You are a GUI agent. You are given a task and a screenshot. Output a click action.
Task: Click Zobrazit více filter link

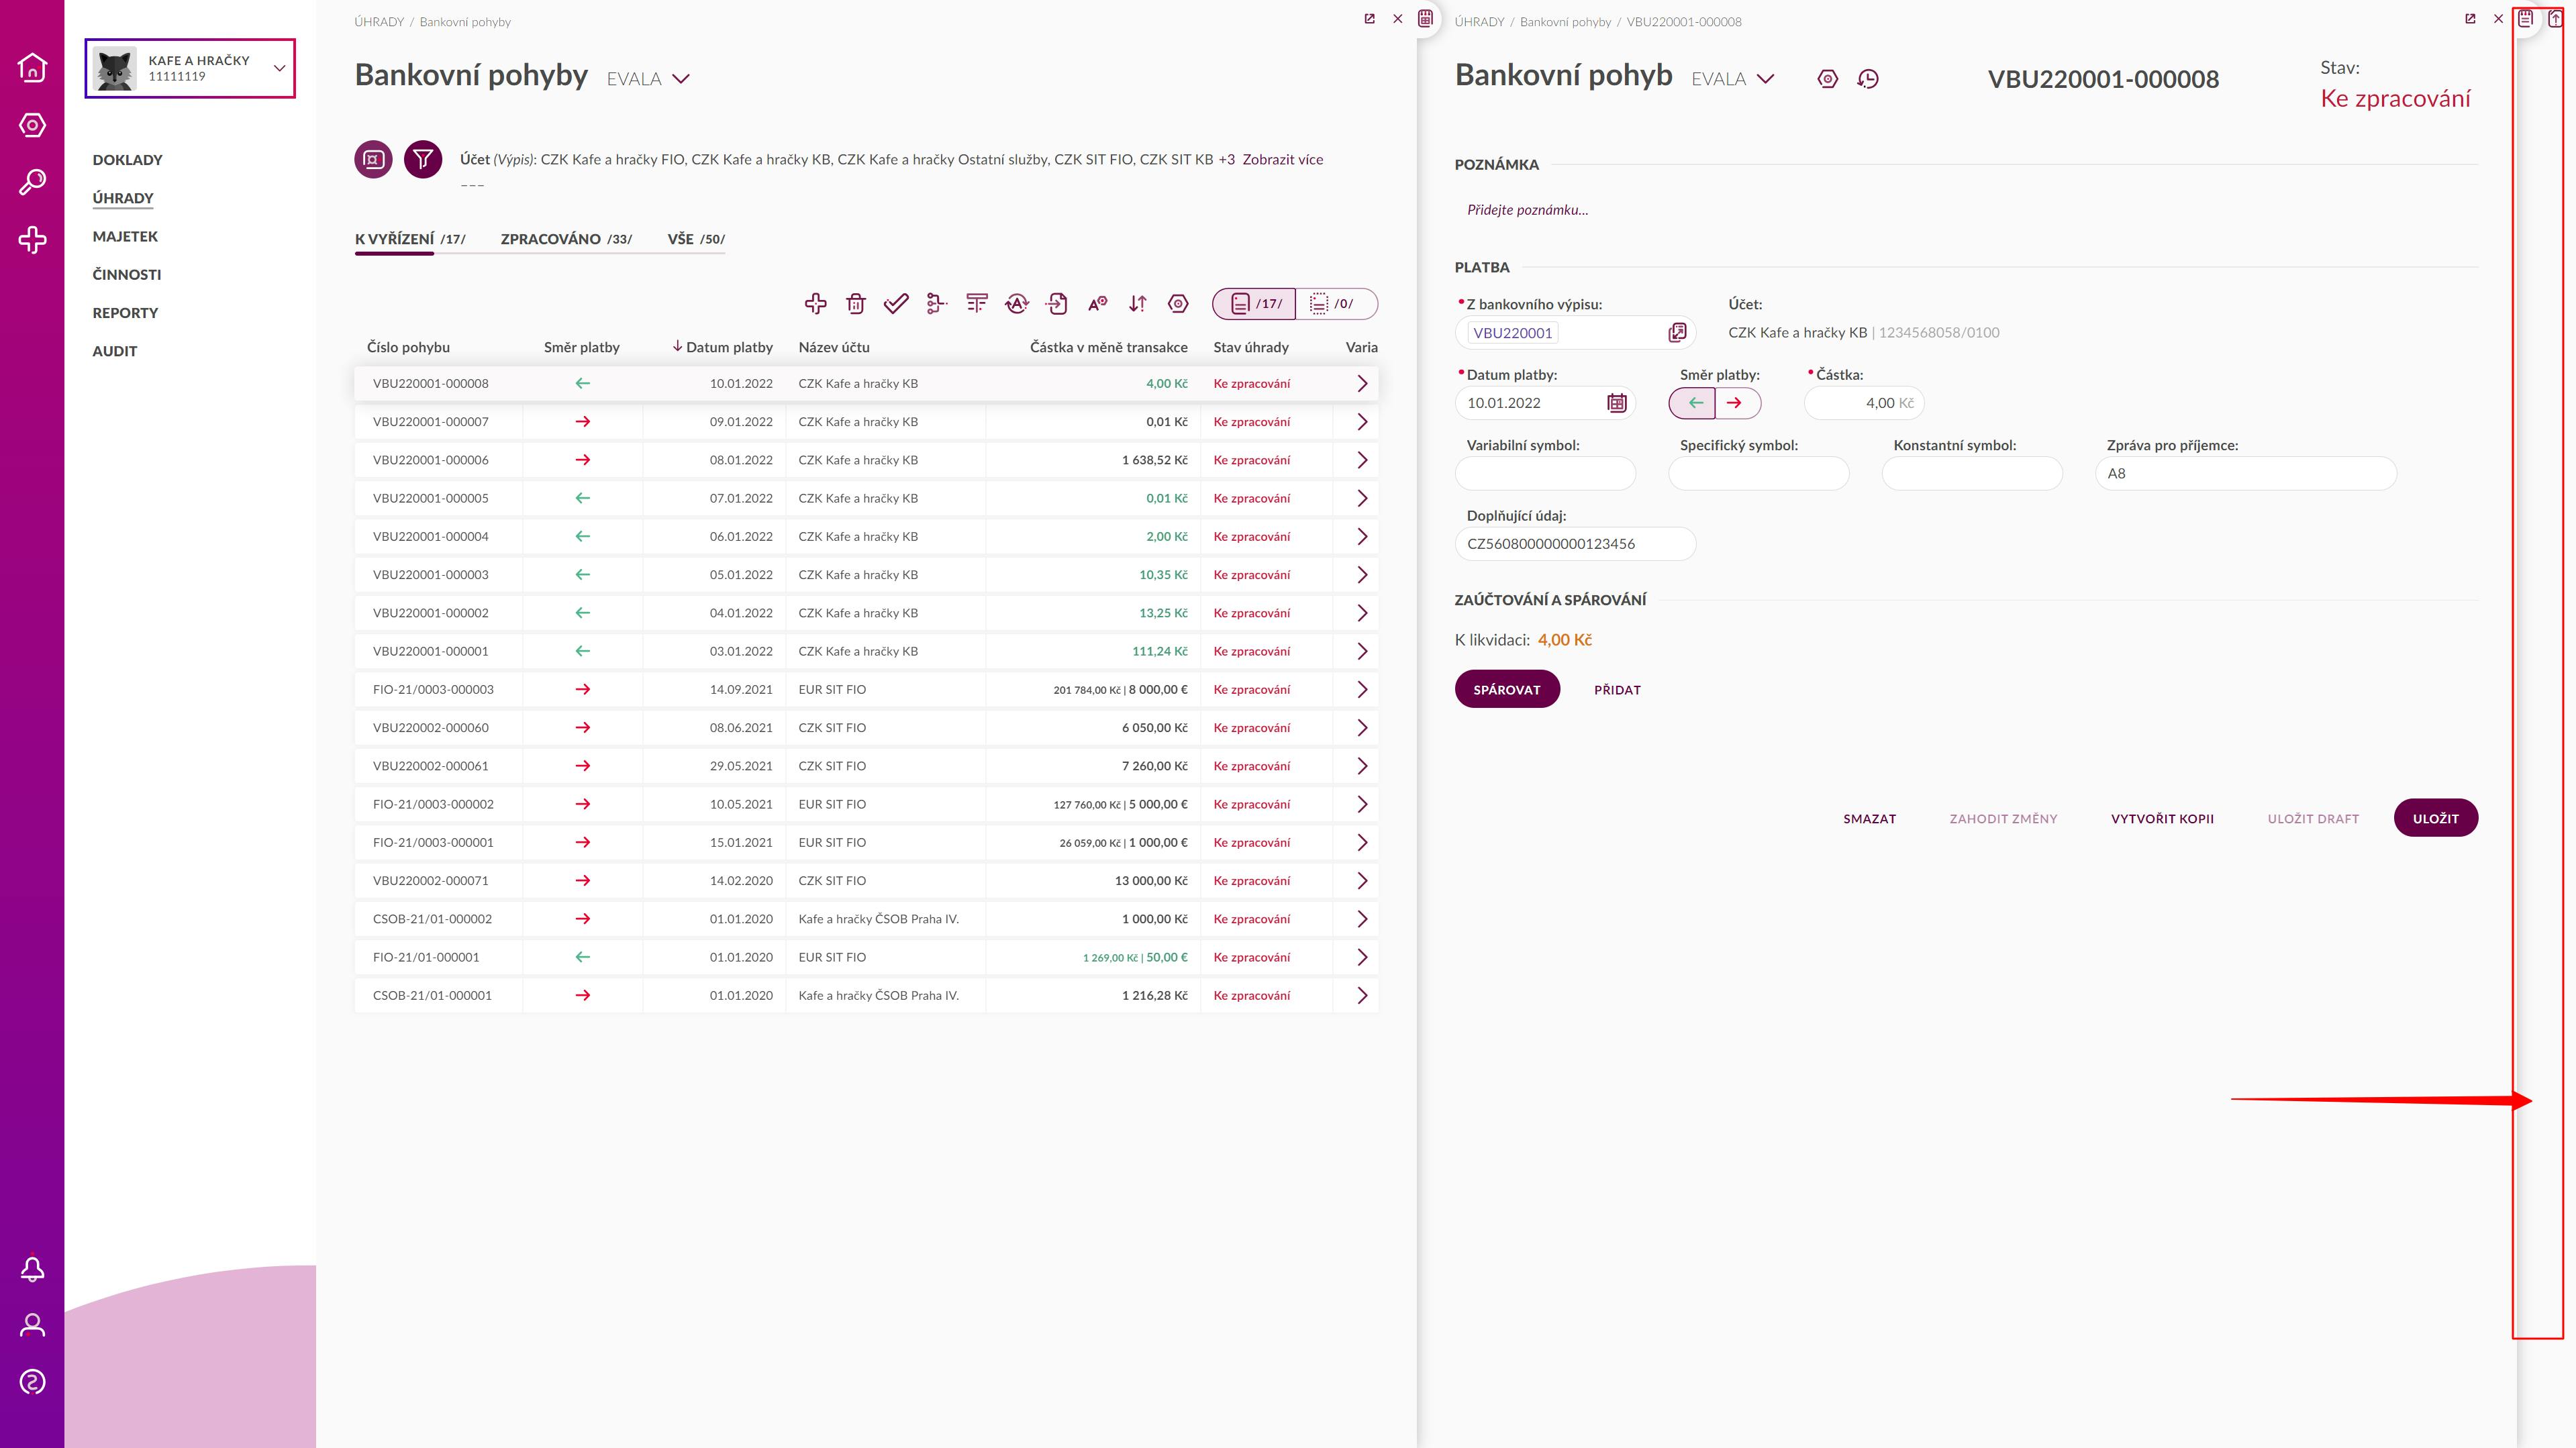click(x=1282, y=159)
